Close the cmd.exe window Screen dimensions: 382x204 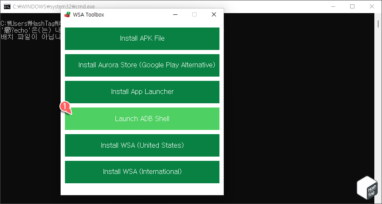click(x=372, y=6)
